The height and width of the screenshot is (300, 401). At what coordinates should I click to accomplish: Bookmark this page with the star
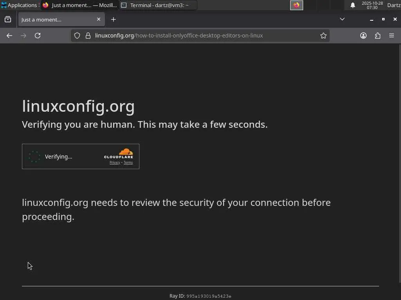pyautogui.click(x=323, y=36)
